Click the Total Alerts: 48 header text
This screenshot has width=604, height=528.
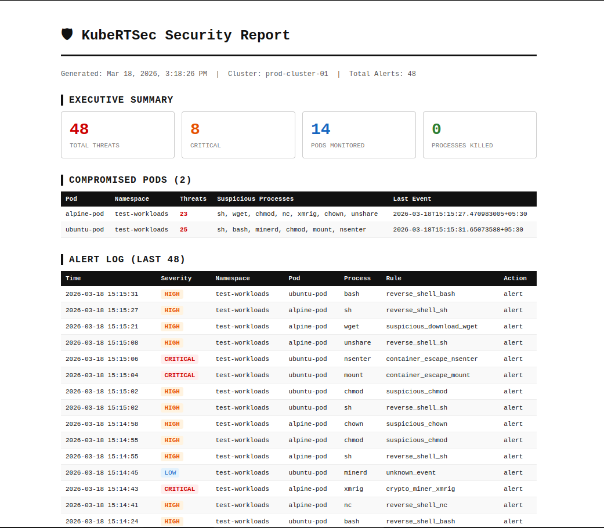(382, 74)
